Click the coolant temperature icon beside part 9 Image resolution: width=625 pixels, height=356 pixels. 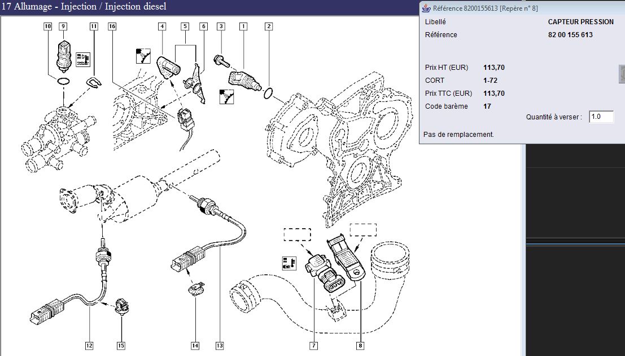point(84,59)
